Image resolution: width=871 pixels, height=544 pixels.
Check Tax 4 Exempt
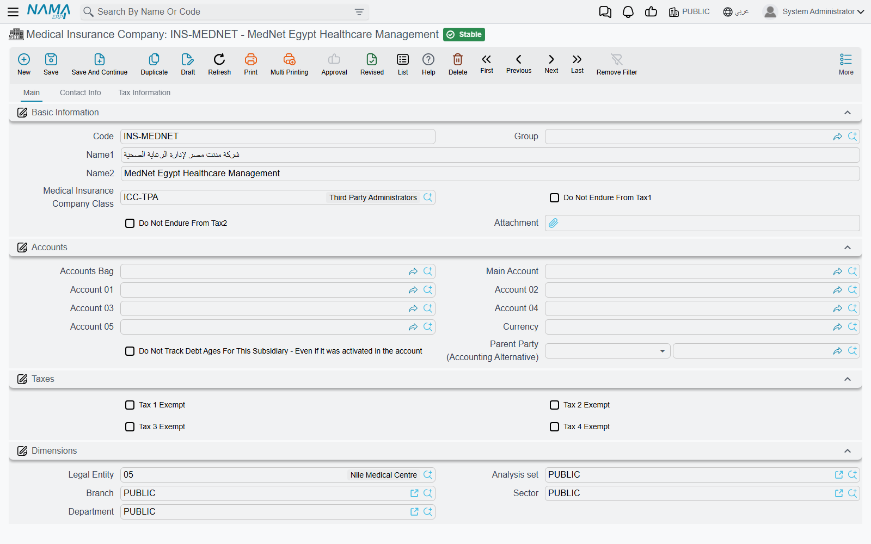[554, 427]
